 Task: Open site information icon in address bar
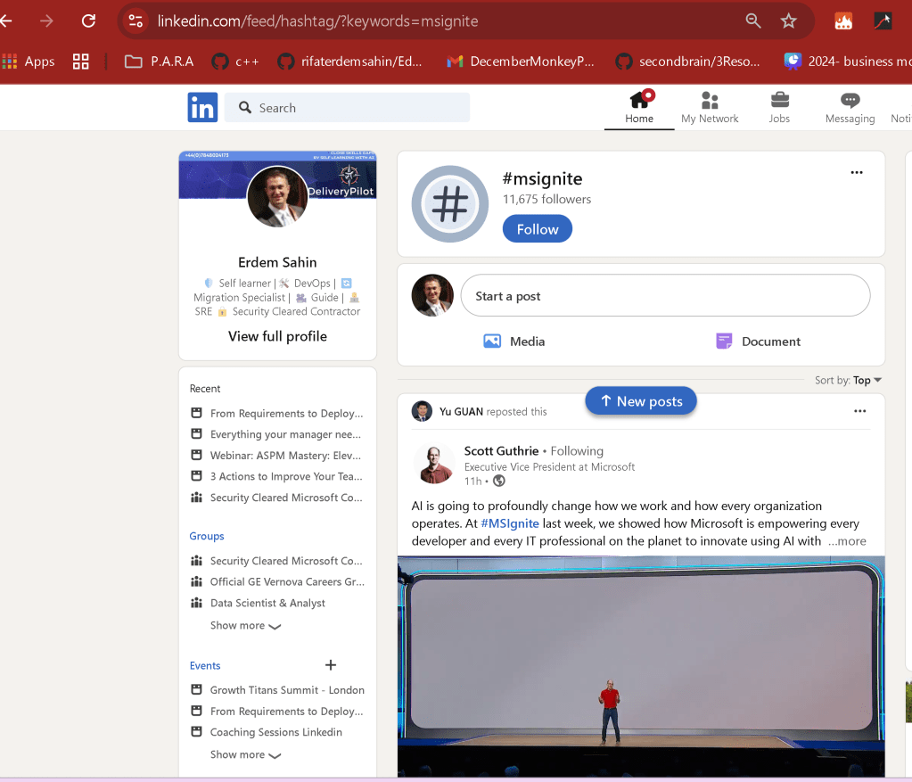coord(136,21)
